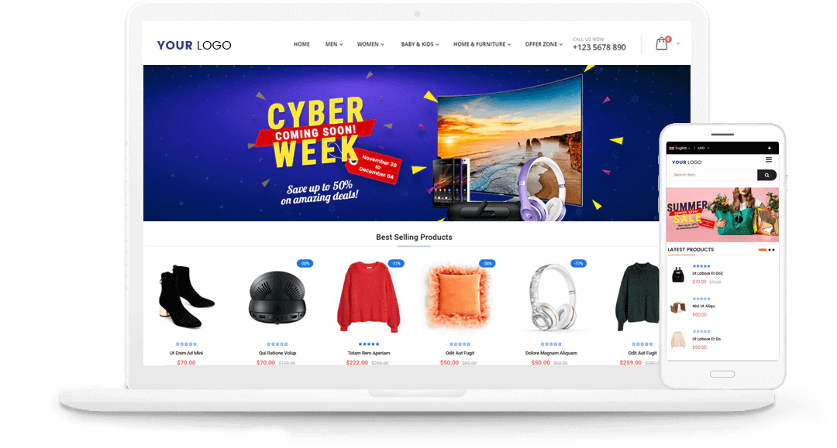This screenshot has height=448, width=837.
Task: Expand the cart dropdown arrow
Action: [x=678, y=43]
